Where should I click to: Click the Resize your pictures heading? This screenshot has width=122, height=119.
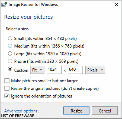click(28, 17)
